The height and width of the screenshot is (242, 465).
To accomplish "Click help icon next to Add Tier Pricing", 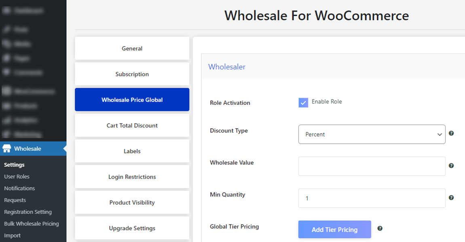I will point(380,228).
